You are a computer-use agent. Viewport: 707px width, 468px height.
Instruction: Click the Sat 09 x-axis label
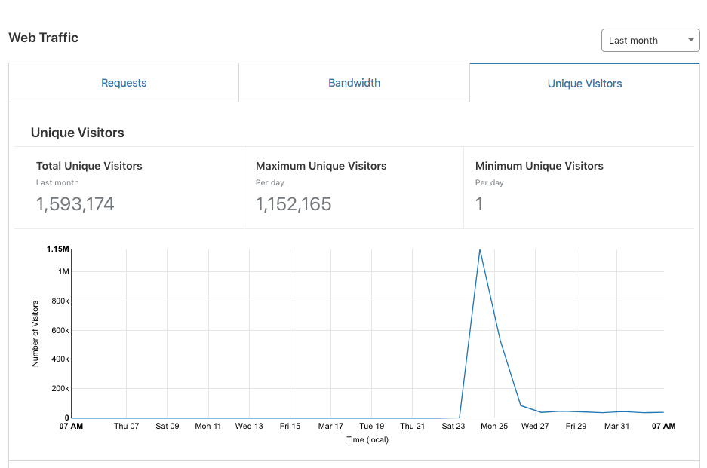[168, 426]
